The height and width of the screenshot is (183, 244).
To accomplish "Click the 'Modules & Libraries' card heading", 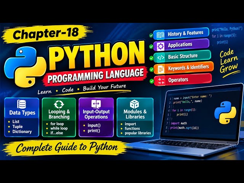I will pos(135,114).
